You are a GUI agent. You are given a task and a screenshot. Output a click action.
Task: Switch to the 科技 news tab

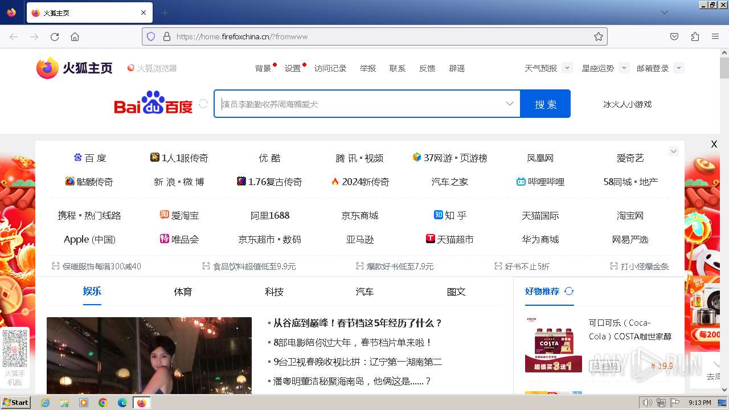tap(274, 292)
